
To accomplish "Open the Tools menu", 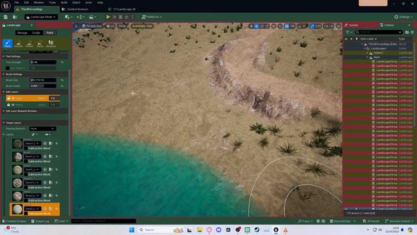I will [52, 3].
